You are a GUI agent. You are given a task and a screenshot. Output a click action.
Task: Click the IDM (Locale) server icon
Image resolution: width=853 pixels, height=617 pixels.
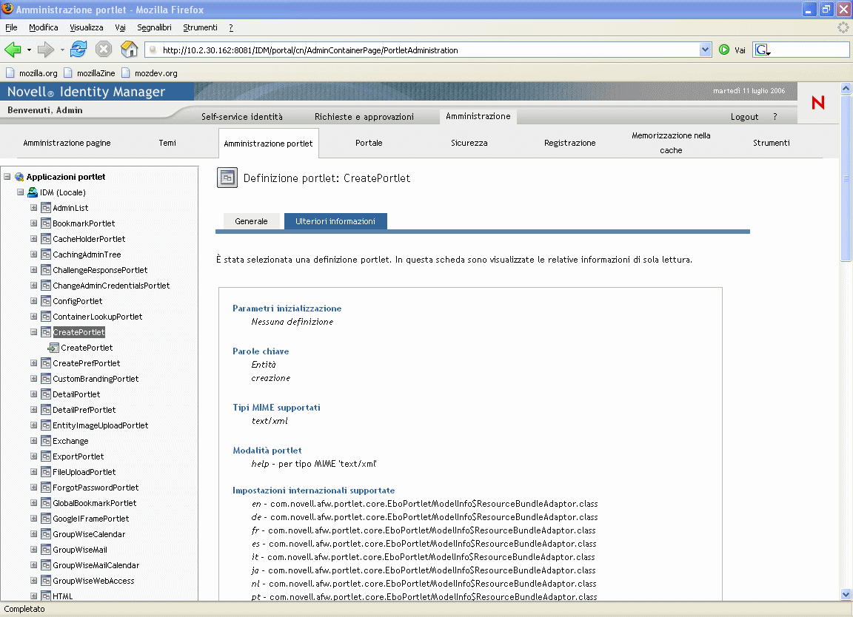pyautogui.click(x=33, y=192)
